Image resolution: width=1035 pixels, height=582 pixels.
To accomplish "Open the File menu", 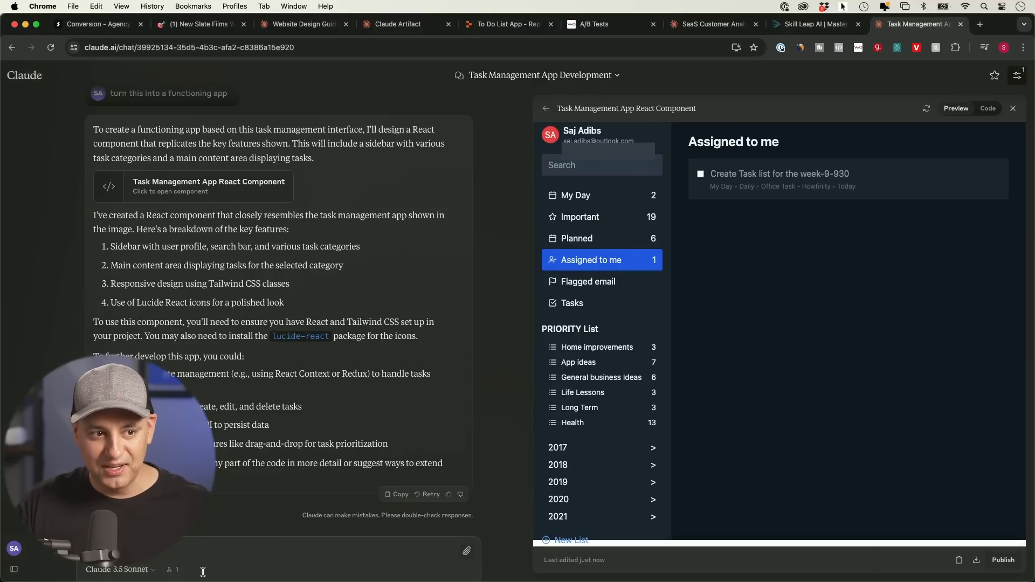I will point(73,6).
